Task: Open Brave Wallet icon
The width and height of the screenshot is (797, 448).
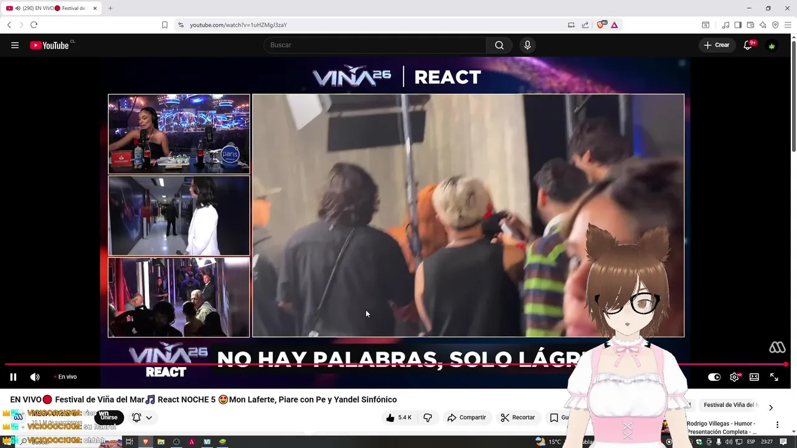Action: tap(750, 25)
